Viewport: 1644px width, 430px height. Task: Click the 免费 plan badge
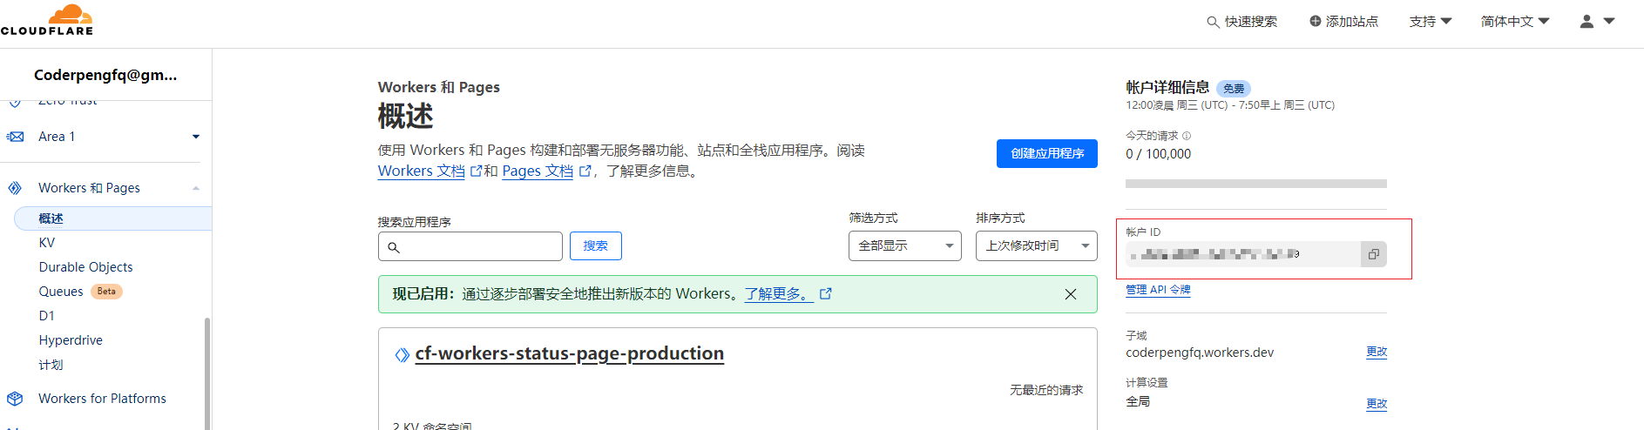pyautogui.click(x=1234, y=89)
